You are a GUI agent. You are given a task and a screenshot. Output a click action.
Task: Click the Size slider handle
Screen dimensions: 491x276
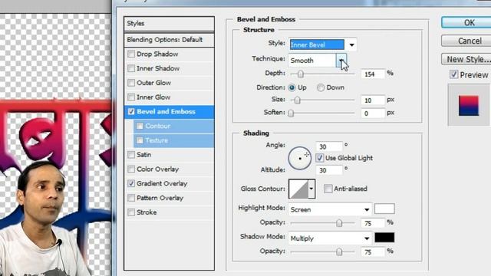tap(297, 100)
